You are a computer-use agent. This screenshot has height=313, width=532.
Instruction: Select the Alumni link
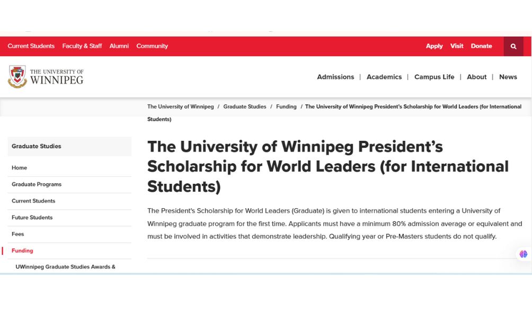click(119, 46)
